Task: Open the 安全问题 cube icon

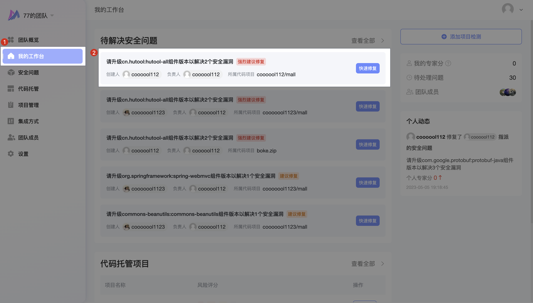Action: (11, 72)
